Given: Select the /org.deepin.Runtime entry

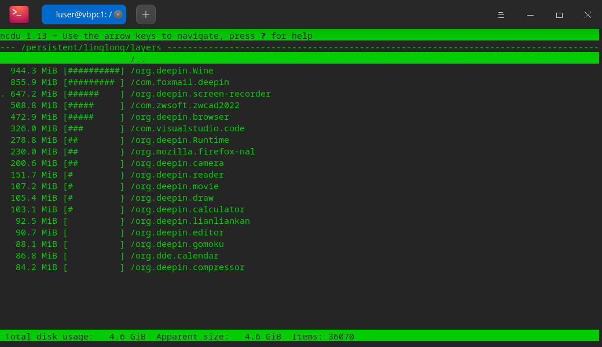Looking at the screenshot, I should click(179, 140).
